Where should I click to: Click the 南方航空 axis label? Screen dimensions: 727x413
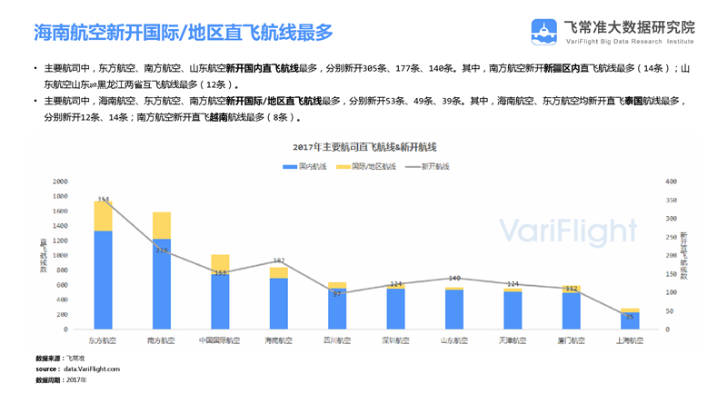161,340
